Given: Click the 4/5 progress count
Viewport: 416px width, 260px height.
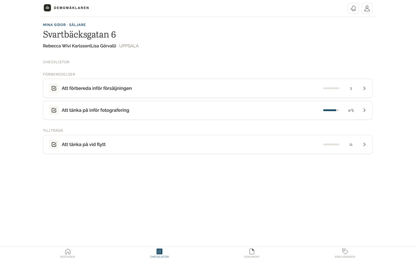Looking at the screenshot, I should [351, 110].
